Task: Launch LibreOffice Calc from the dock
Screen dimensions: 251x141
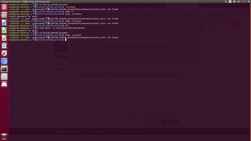Action: pos(4,31)
